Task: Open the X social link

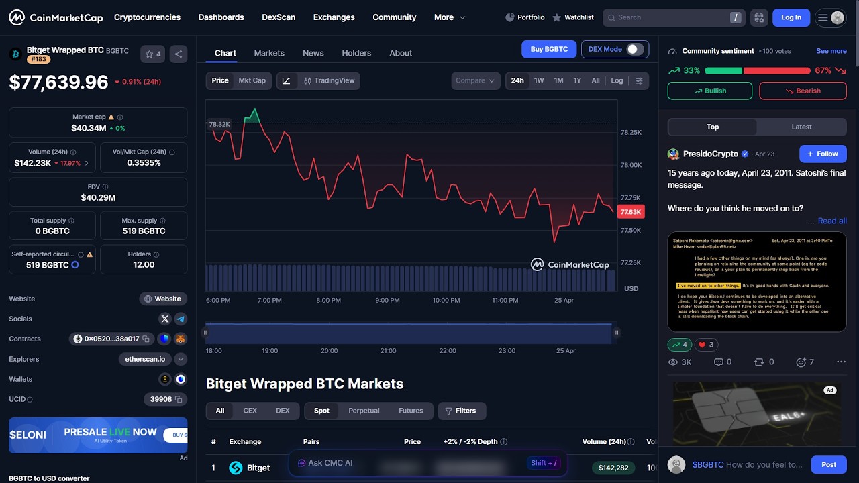Action: [x=165, y=319]
